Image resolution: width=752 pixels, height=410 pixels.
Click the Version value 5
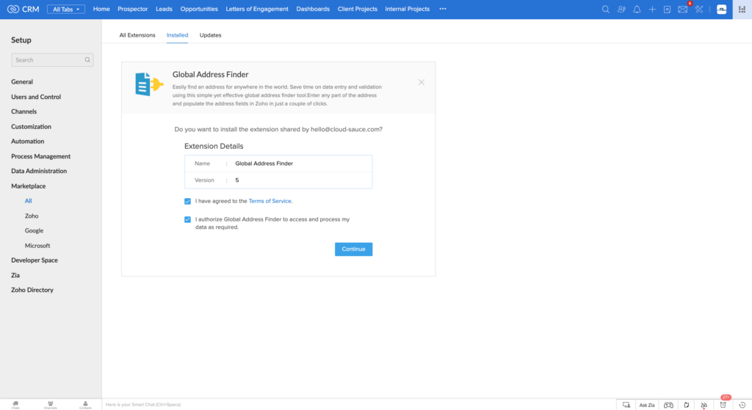[237, 180]
